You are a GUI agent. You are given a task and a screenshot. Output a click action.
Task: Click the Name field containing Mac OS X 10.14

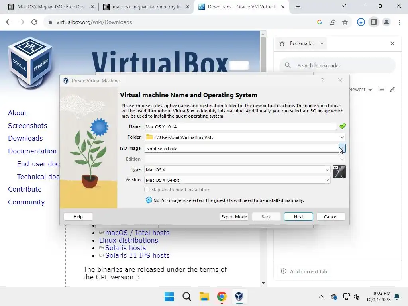pyautogui.click(x=240, y=127)
